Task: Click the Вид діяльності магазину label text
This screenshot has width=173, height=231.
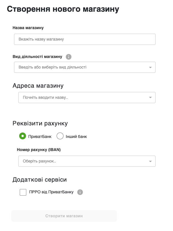Action: 37,57
